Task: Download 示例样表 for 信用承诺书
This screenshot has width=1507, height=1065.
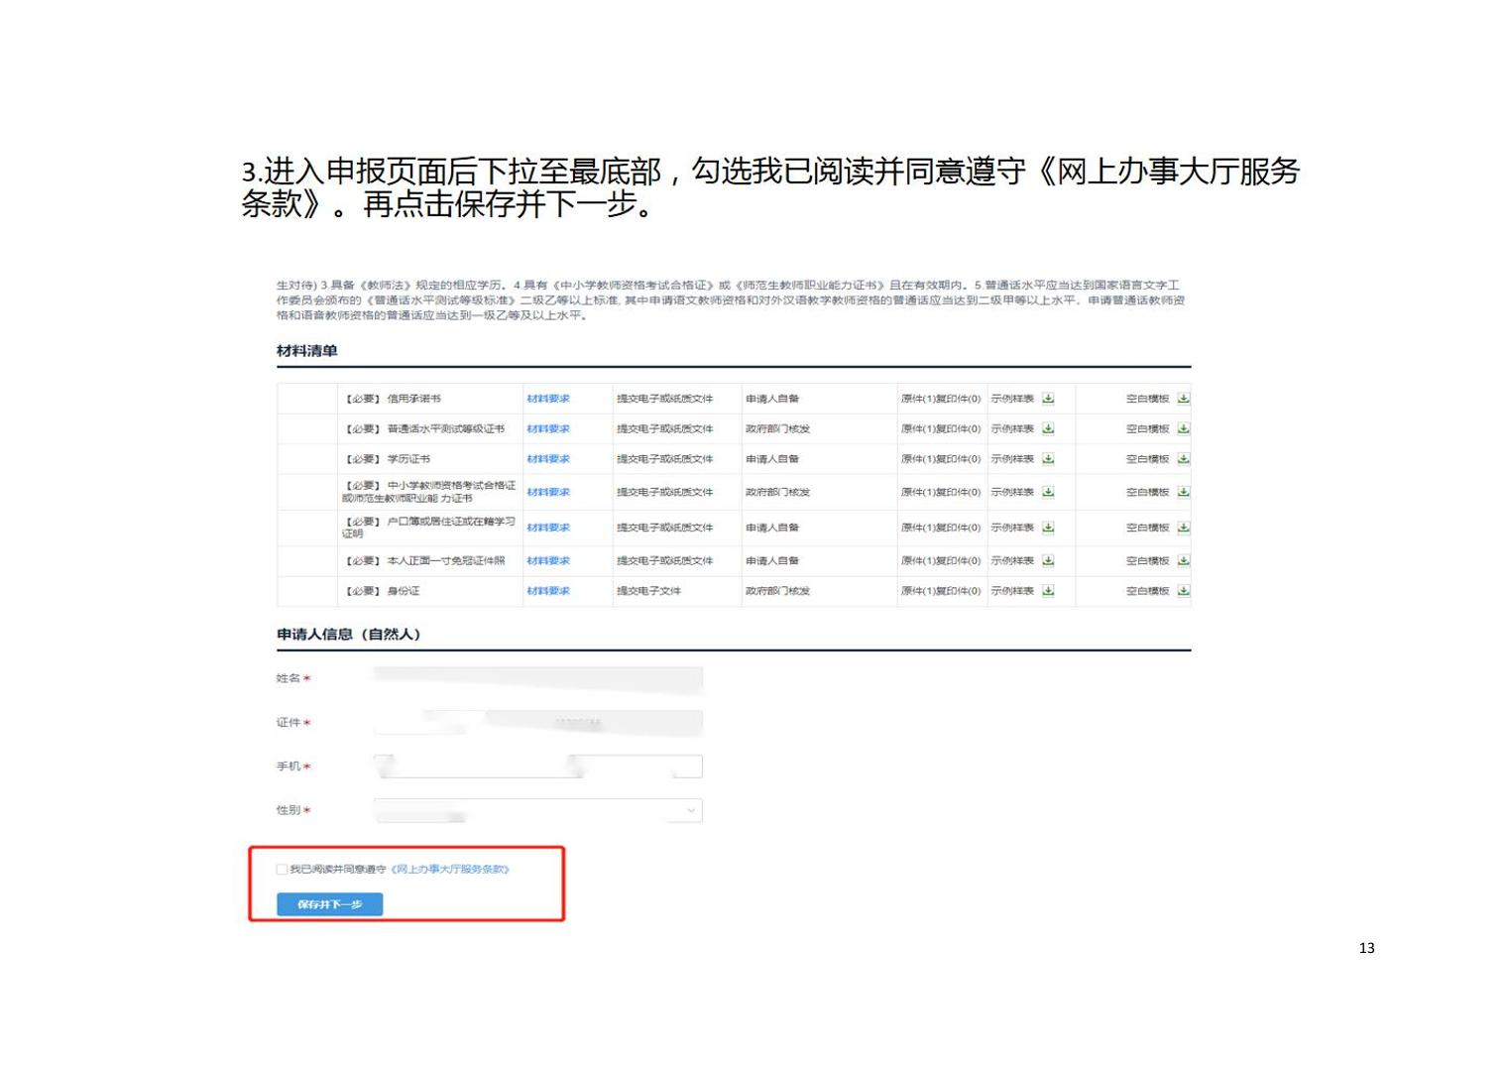Action: coord(1048,399)
